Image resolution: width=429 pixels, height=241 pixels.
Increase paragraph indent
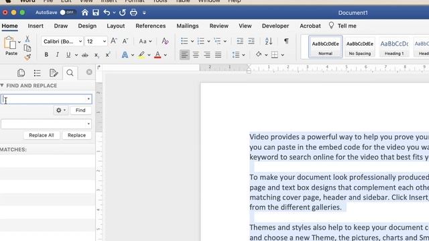click(251, 41)
